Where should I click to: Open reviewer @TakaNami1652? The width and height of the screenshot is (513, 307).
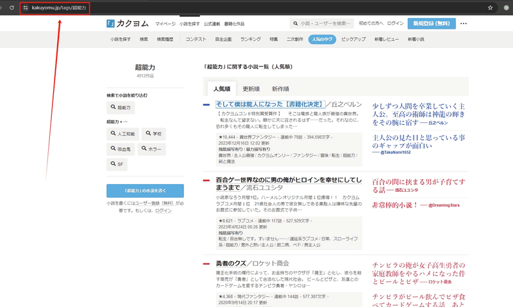tap(395, 152)
